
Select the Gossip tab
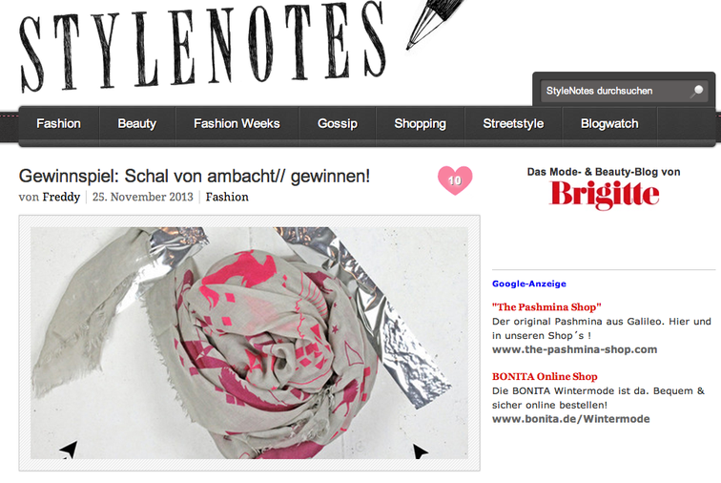point(338,124)
